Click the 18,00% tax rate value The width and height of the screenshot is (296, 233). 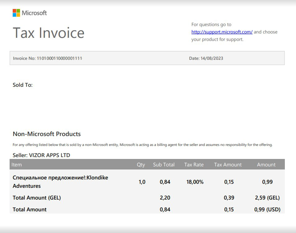click(195, 182)
